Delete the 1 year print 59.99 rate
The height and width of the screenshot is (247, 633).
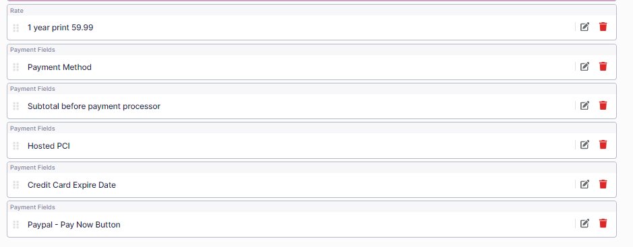click(603, 27)
